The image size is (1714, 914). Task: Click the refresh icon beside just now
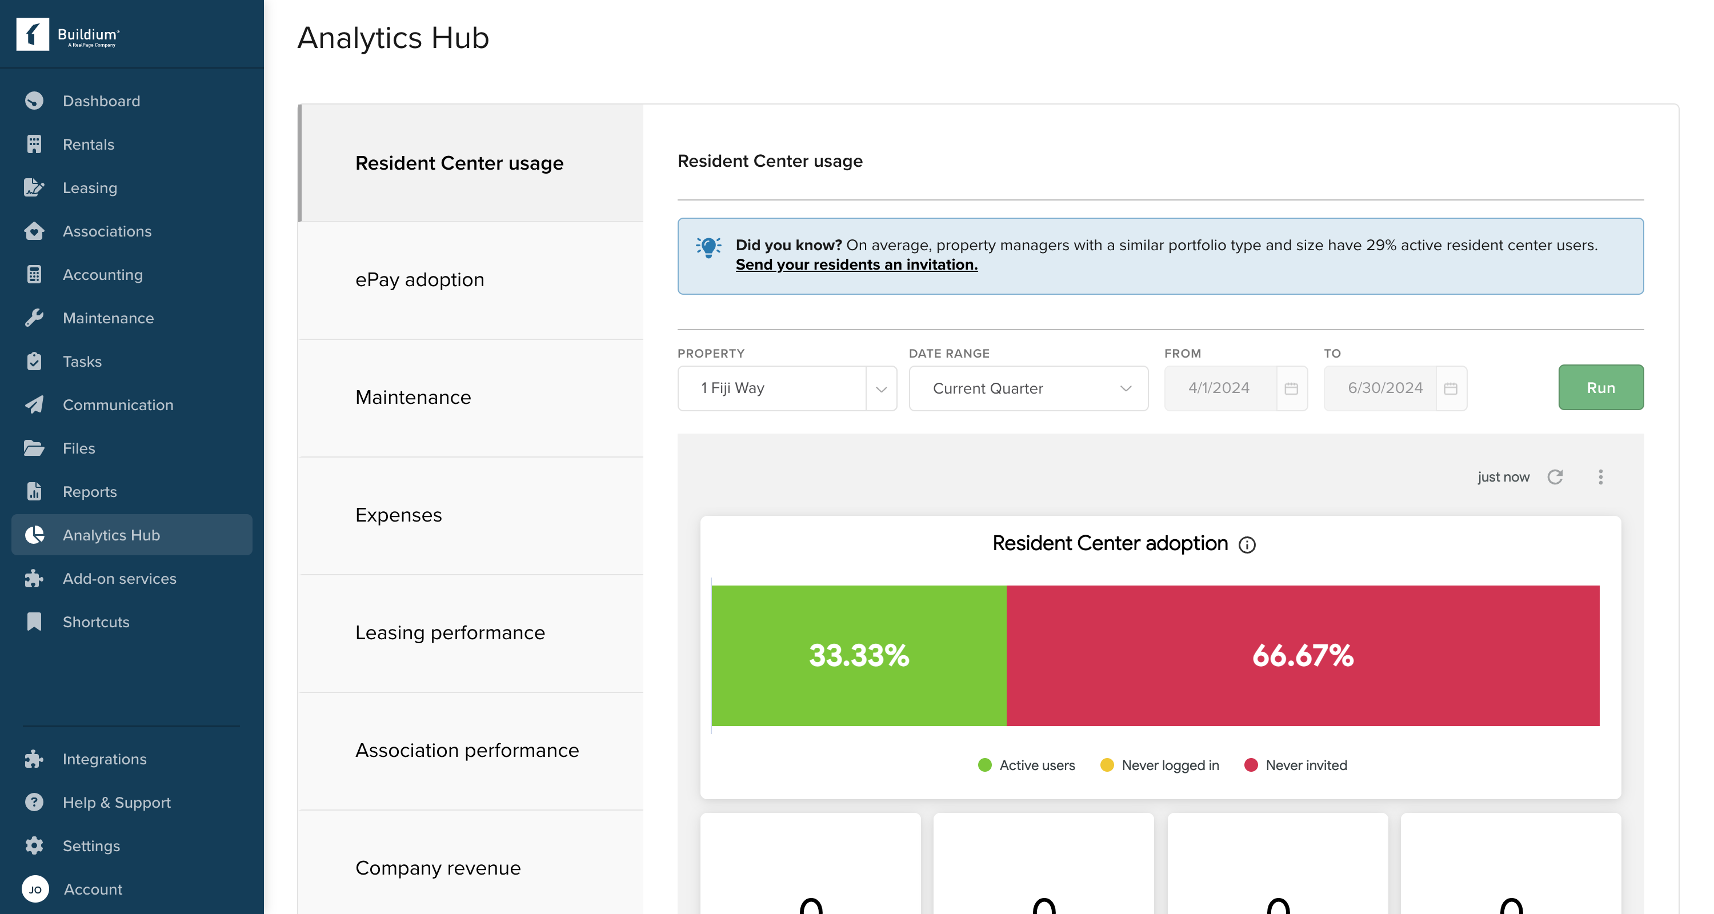(x=1555, y=477)
